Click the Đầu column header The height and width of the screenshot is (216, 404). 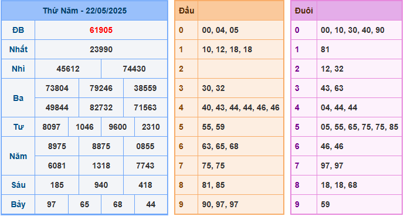tap(186, 11)
